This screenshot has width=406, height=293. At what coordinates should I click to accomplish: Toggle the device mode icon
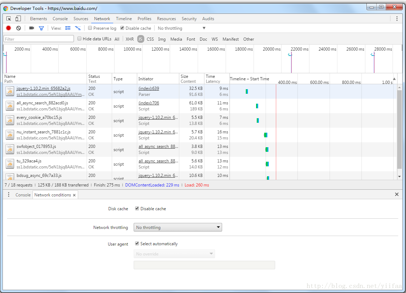[x=18, y=19]
